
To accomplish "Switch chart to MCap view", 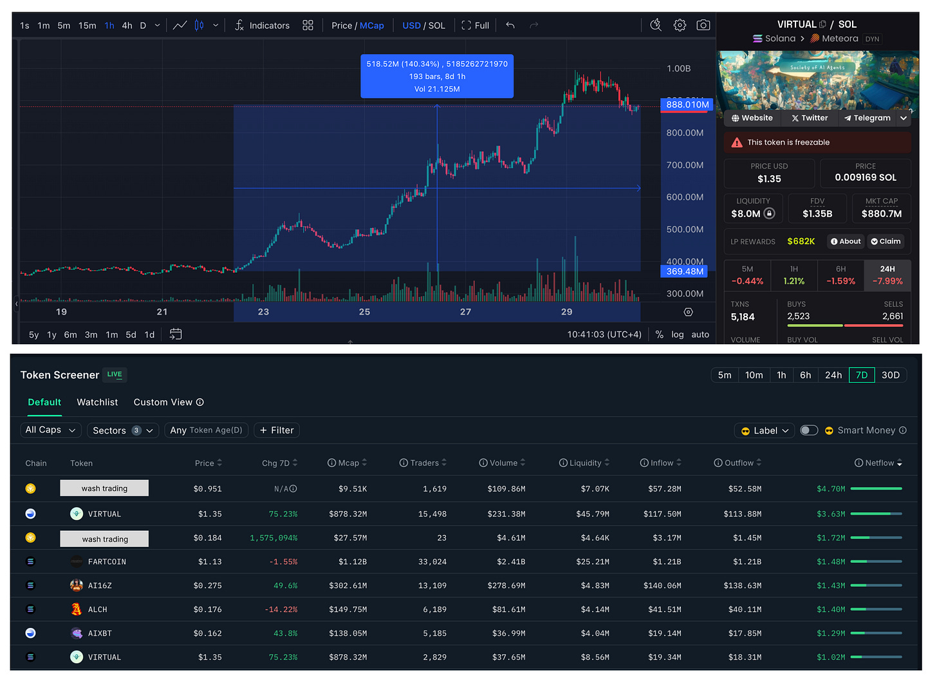I will [371, 26].
